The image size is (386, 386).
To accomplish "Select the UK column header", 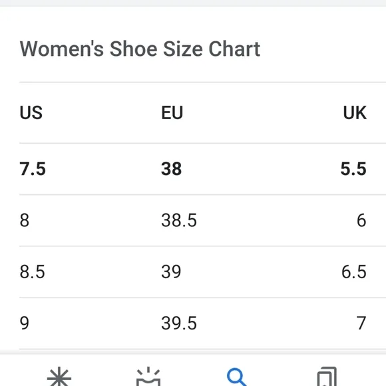I will coord(355,112).
